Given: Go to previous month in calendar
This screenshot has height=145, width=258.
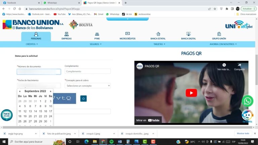Looking at the screenshot, I should point(20,91).
